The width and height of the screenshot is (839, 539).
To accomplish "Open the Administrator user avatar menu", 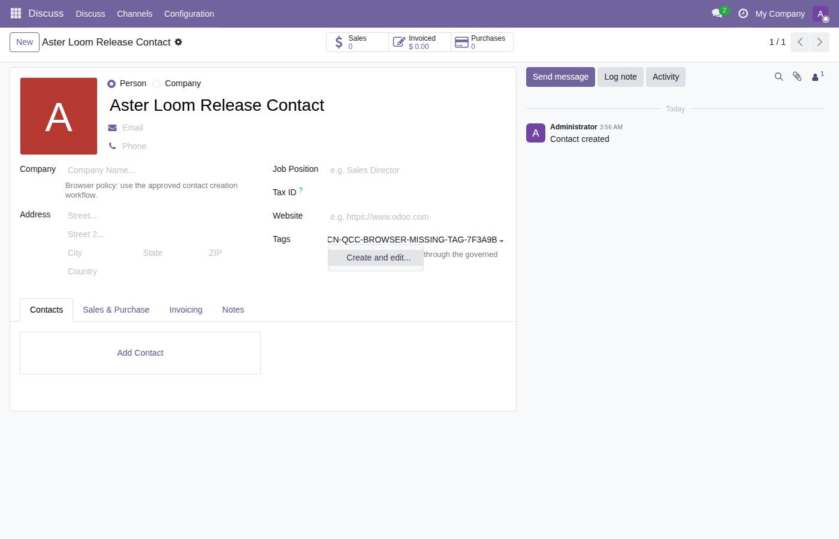I will [820, 14].
